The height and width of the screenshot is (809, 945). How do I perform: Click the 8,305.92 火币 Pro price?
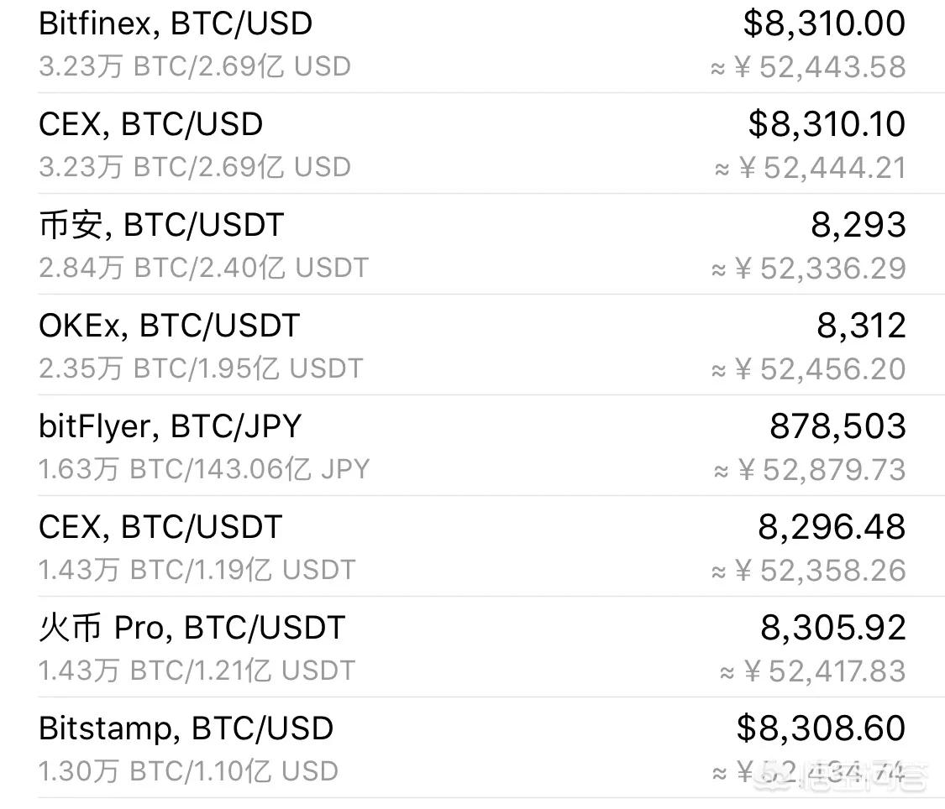(833, 628)
